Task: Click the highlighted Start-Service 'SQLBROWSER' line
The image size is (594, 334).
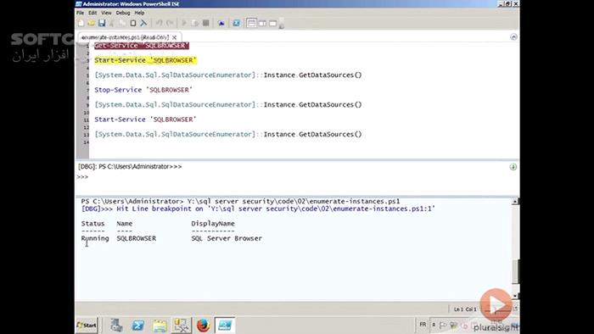Action: click(x=145, y=60)
